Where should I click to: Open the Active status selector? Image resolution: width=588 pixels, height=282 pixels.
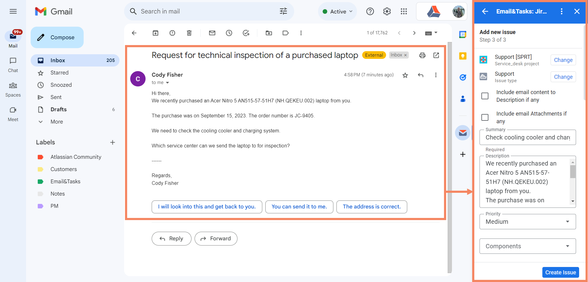pyautogui.click(x=337, y=11)
